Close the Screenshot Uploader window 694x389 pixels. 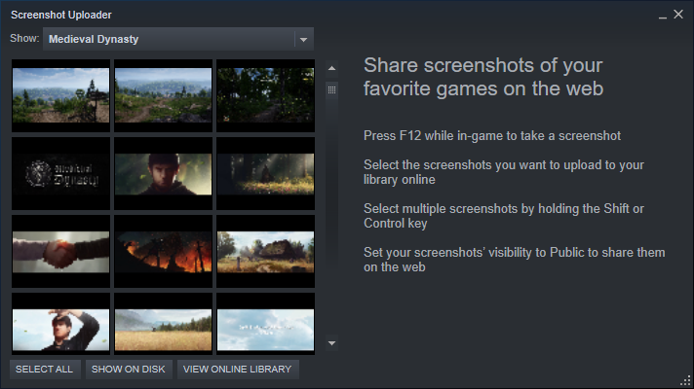click(678, 15)
